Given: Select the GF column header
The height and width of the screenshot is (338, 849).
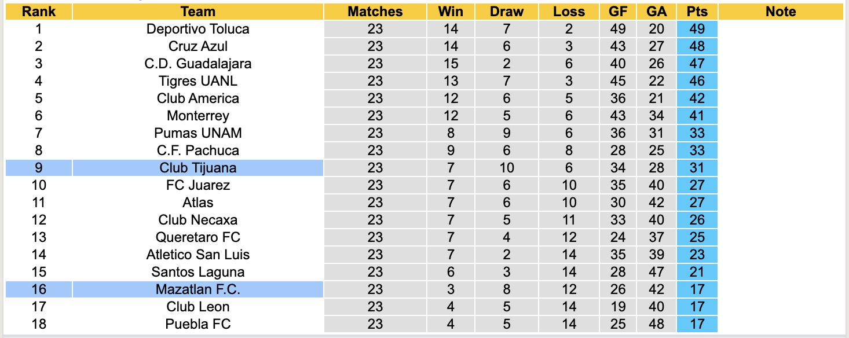Looking at the screenshot, I should tap(617, 12).
